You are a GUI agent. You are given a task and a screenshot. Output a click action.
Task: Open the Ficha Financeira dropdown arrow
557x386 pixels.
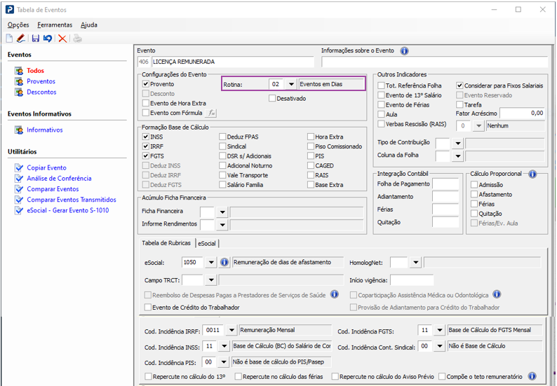pyautogui.click(x=222, y=211)
